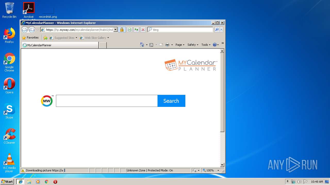The height and width of the screenshot is (185, 330).
Task: Click the MW MyWay logo
Action: click(x=47, y=101)
